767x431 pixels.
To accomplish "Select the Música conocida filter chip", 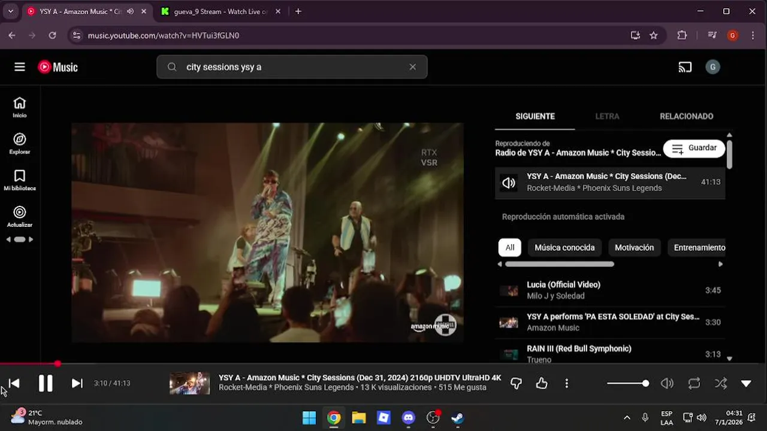I will click(x=564, y=247).
